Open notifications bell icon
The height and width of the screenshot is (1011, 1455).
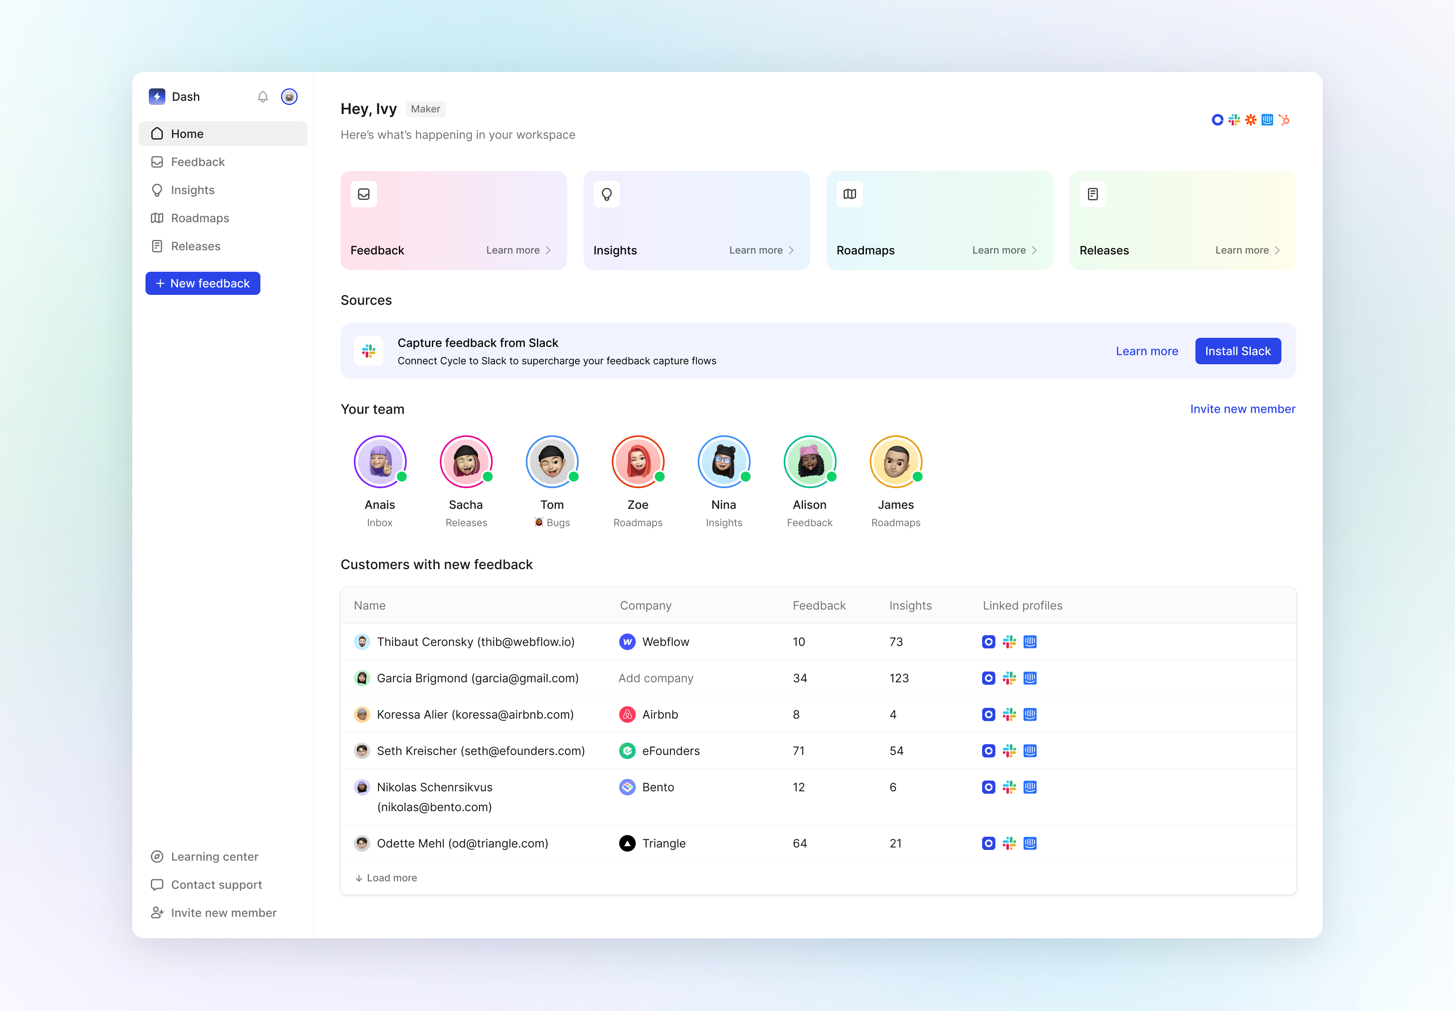click(262, 97)
